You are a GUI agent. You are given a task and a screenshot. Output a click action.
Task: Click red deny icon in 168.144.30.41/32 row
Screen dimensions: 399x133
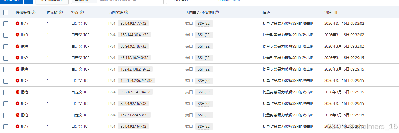(18, 35)
